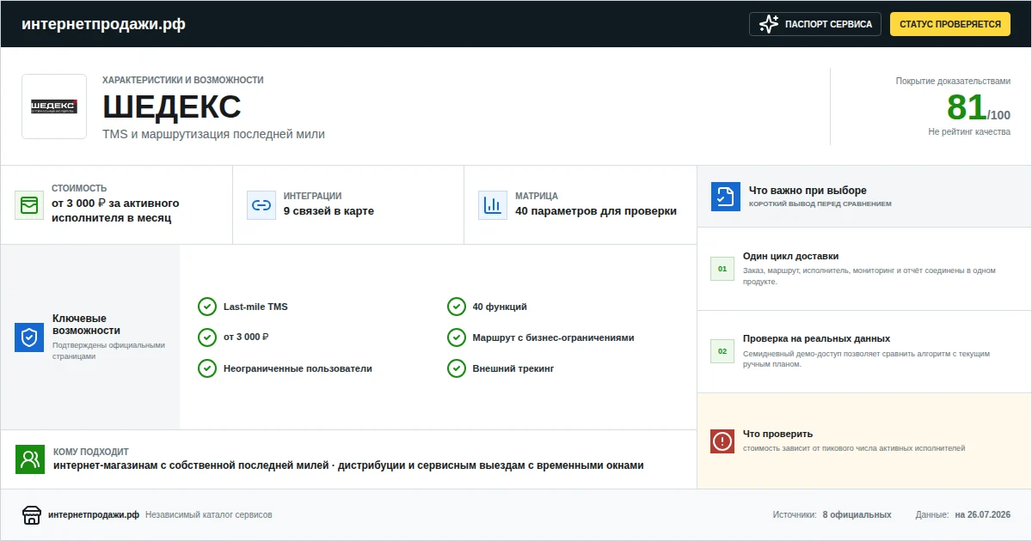Click the document check icon near Что важно при выборе
The height and width of the screenshot is (541, 1032).
click(x=726, y=197)
